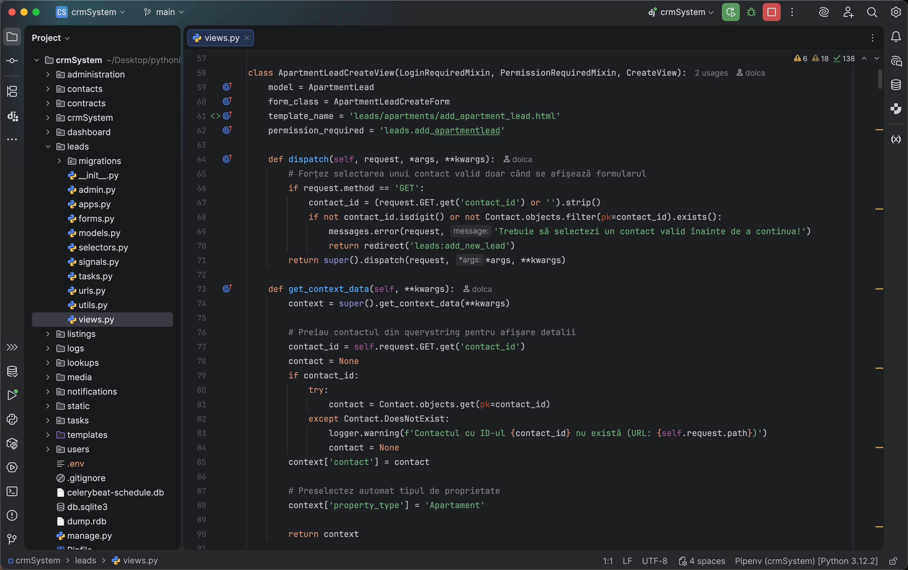Open the Problems tool window
Image resolution: width=908 pixels, height=570 pixels.
(12, 515)
